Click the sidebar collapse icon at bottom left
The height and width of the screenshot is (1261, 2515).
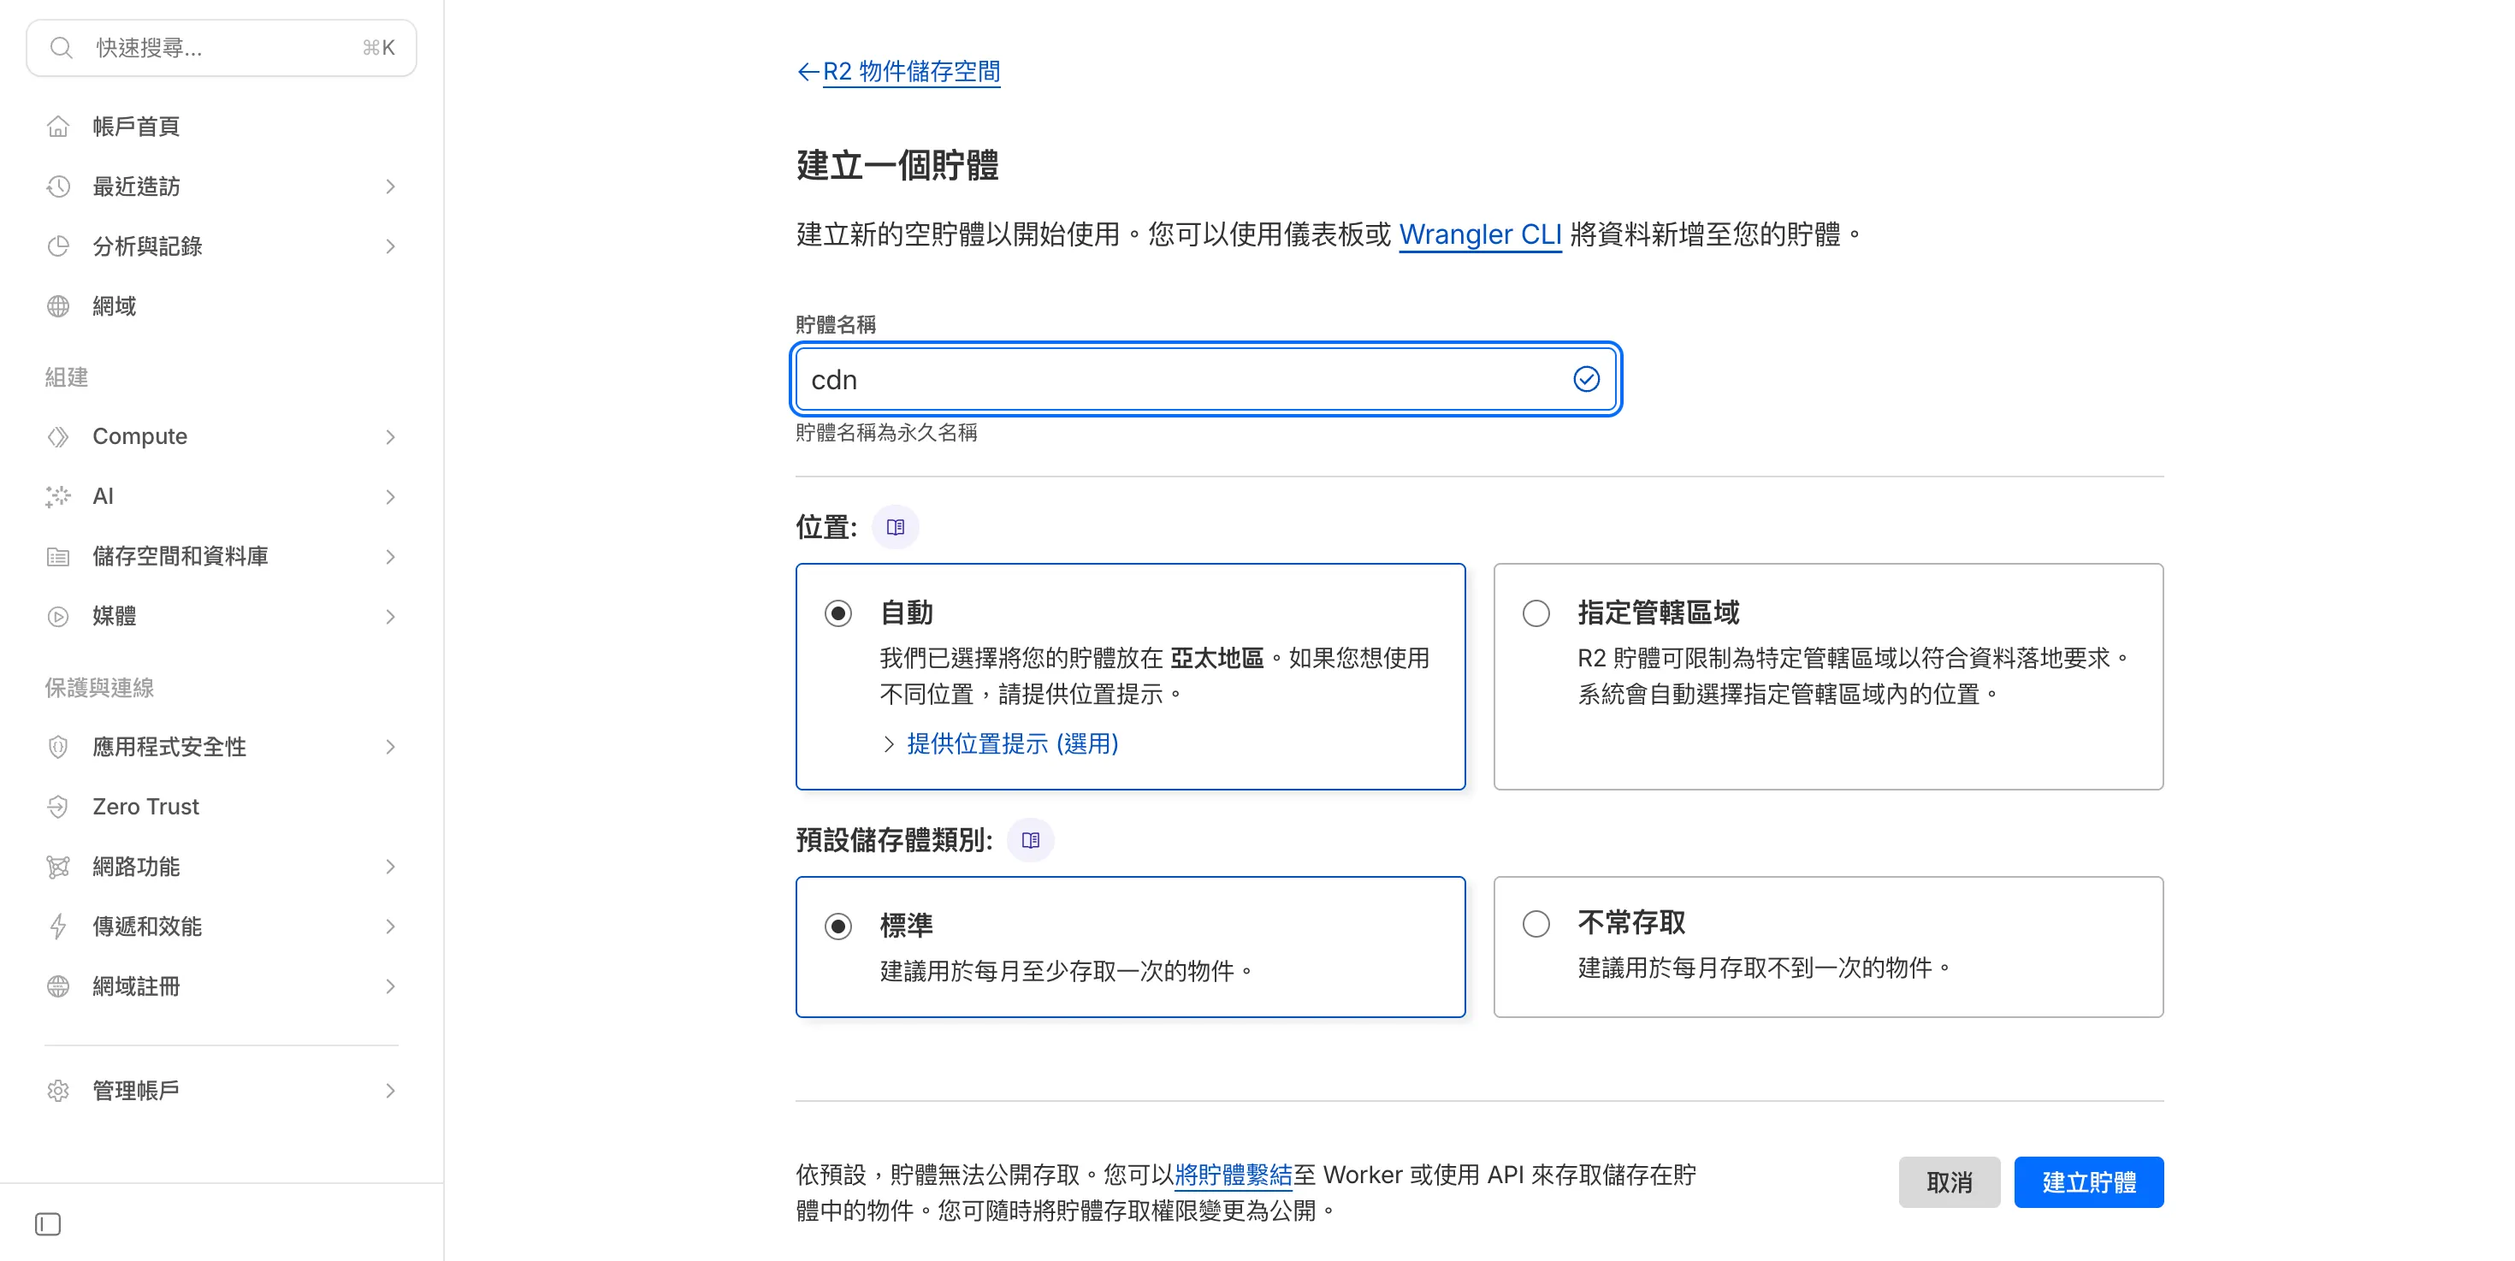click(x=48, y=1224)
